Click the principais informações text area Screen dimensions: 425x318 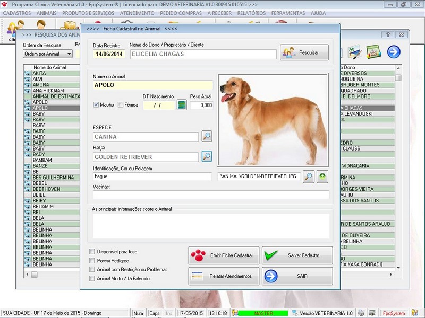tap(211, 226)
